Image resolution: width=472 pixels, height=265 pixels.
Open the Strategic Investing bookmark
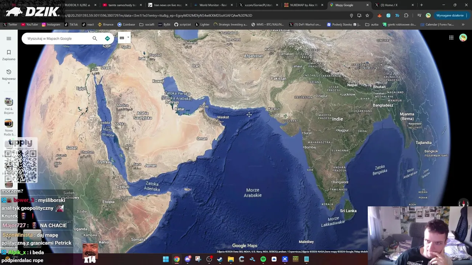click(x=230, y=25)
